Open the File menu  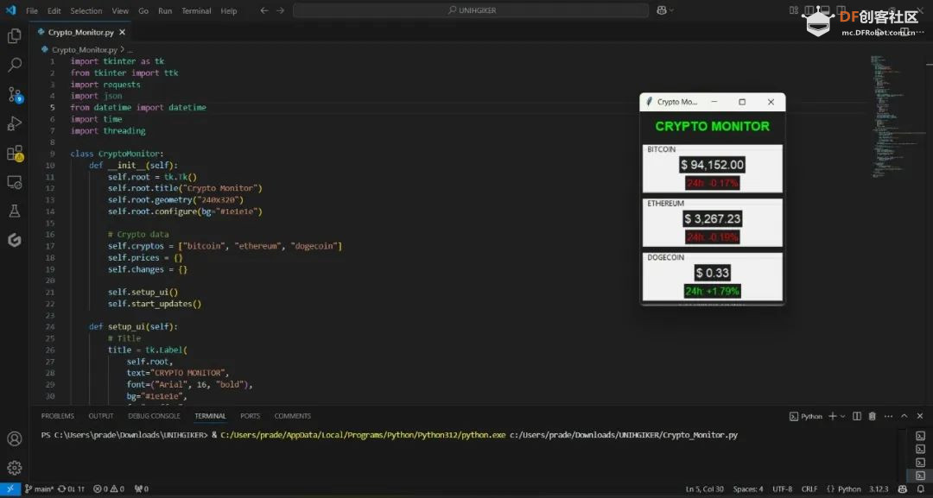[x=32, y=10]
